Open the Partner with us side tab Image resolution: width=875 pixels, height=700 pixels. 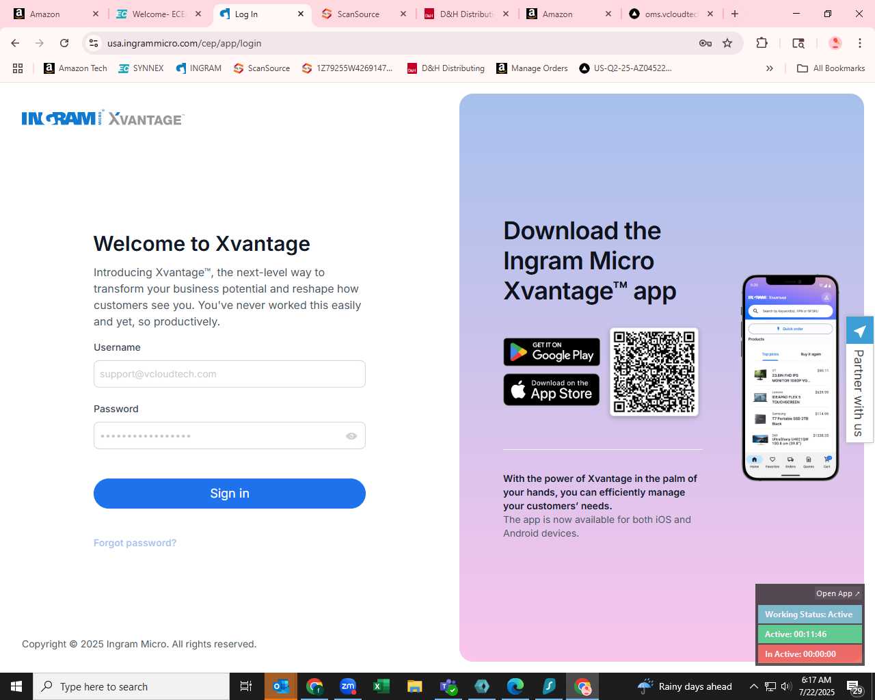(x=859, y=393)
